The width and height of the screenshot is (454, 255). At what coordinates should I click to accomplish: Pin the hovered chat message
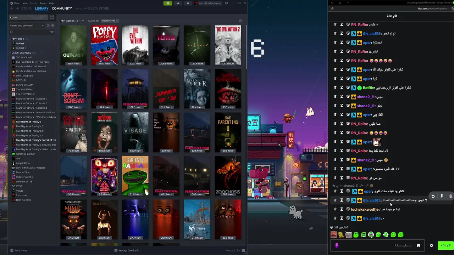click(442, 196)
